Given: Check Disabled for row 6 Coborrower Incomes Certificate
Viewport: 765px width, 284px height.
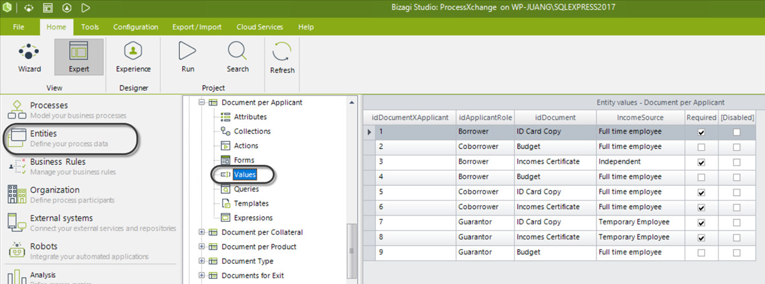Looking at the screenshot, I should tap(737, 208).
